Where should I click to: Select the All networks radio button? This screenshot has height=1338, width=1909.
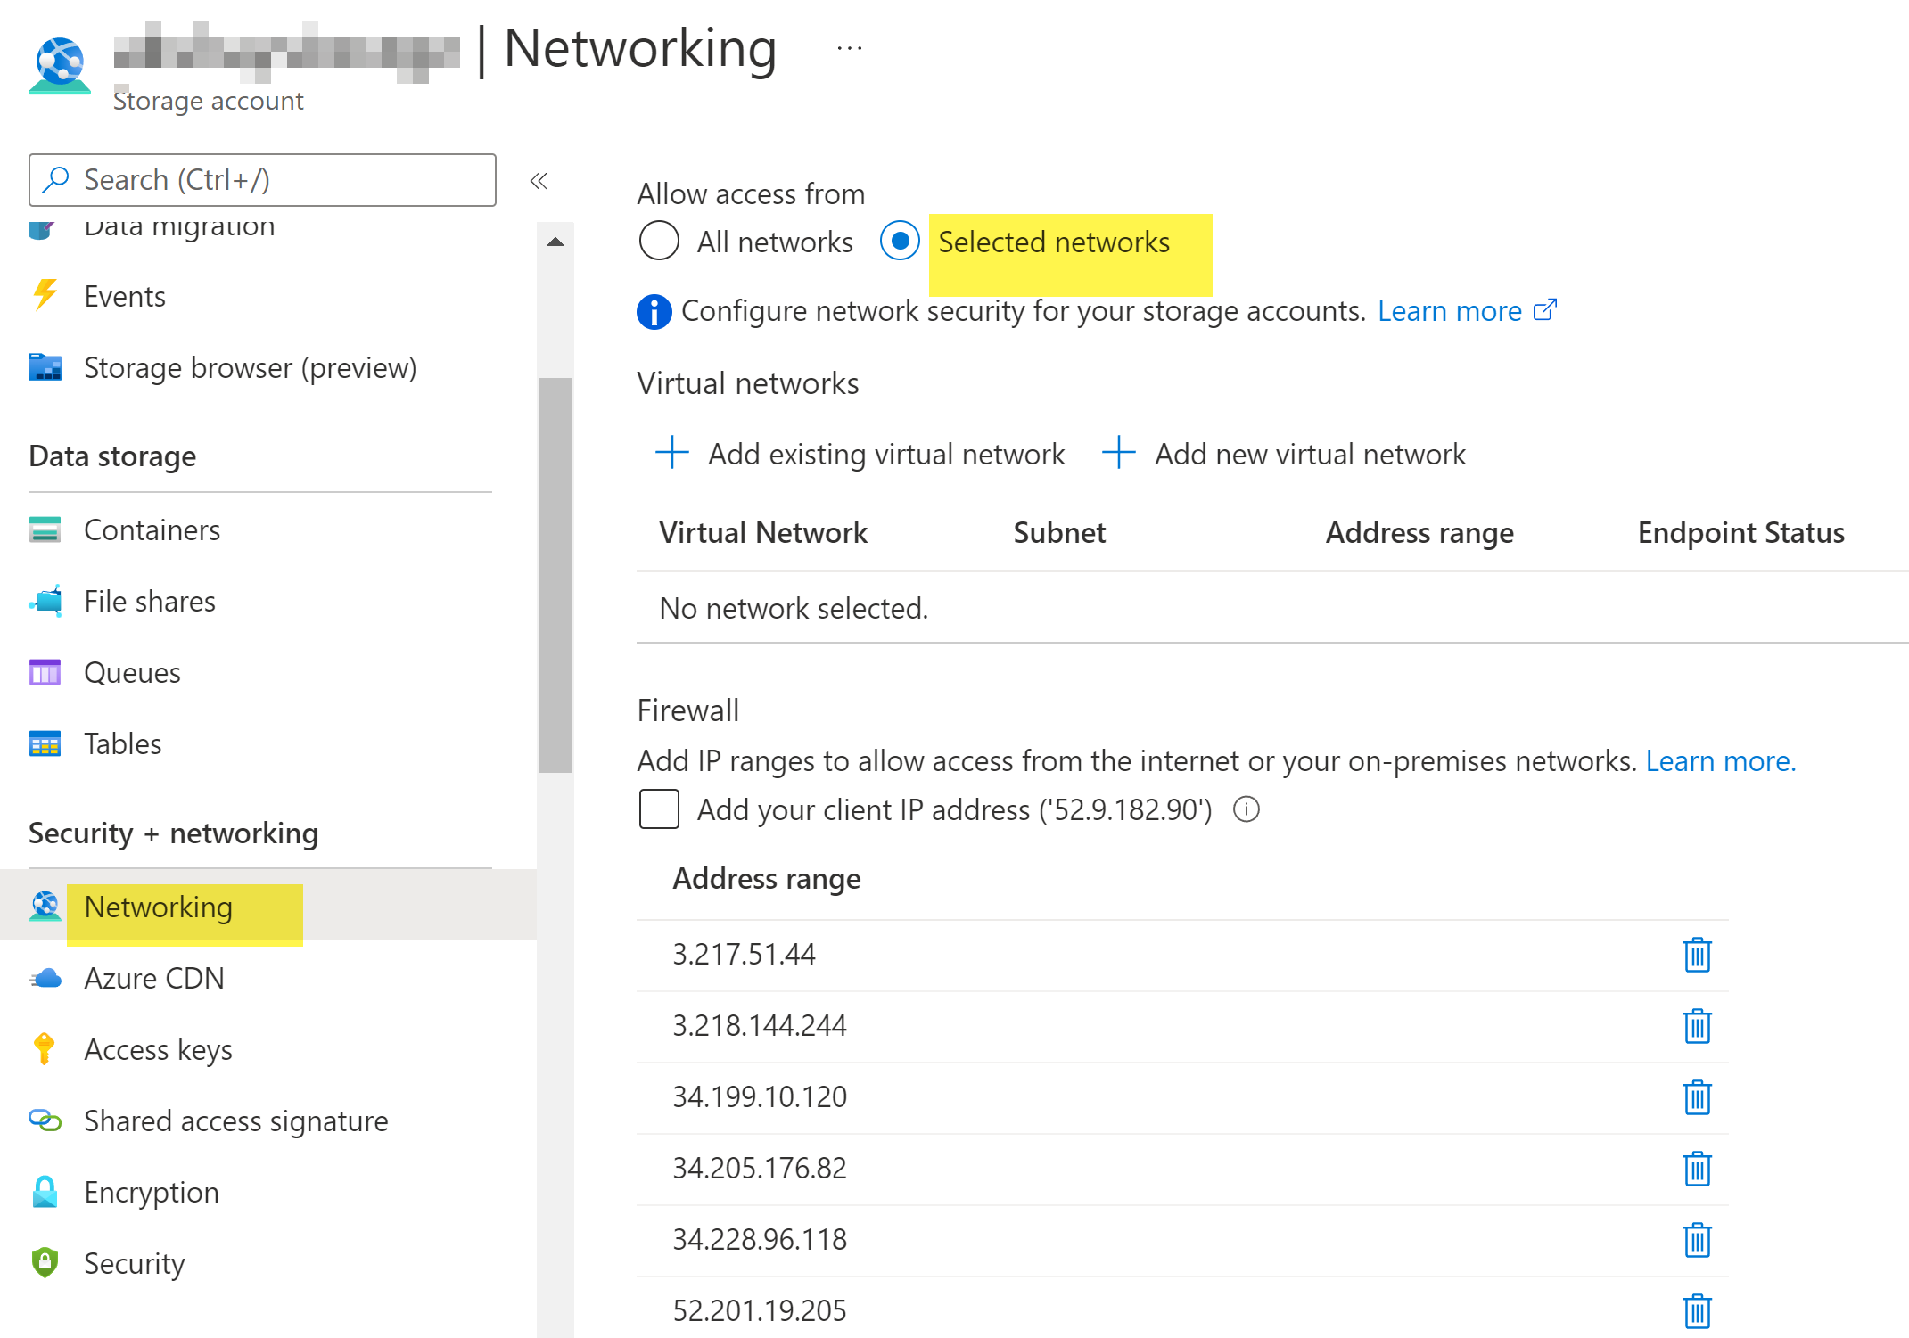(x=659, y=242)
